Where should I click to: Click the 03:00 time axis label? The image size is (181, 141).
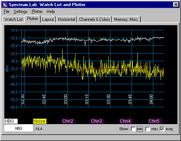pos(65,99)
